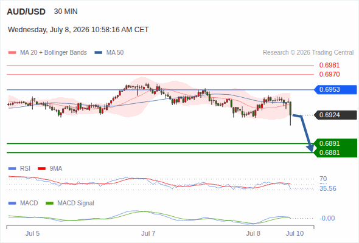This screenshot has width=359, height=243.
Task: Click the AUD/USD pair title
Action: 26,12
